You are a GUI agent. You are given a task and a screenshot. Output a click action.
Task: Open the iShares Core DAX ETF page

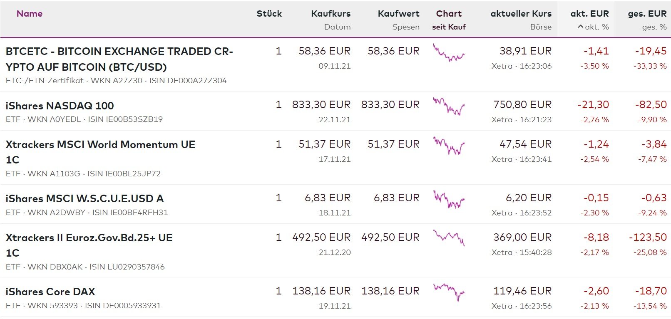click(x=50, y=292)
